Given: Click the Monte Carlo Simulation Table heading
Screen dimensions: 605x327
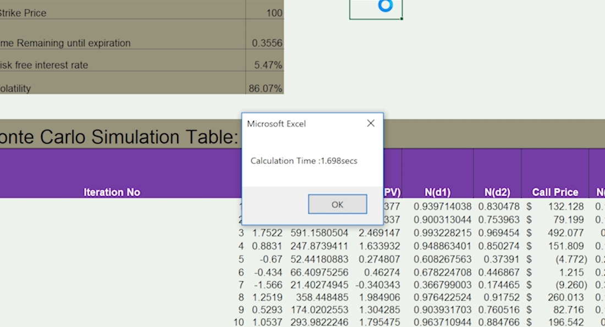Looking at the screenshot, I should coord(118,136).
